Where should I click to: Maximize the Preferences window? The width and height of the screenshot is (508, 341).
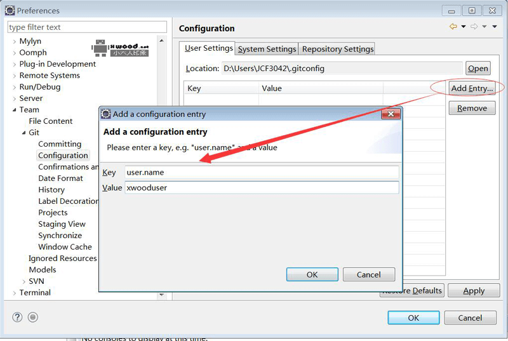click(472, 10)
